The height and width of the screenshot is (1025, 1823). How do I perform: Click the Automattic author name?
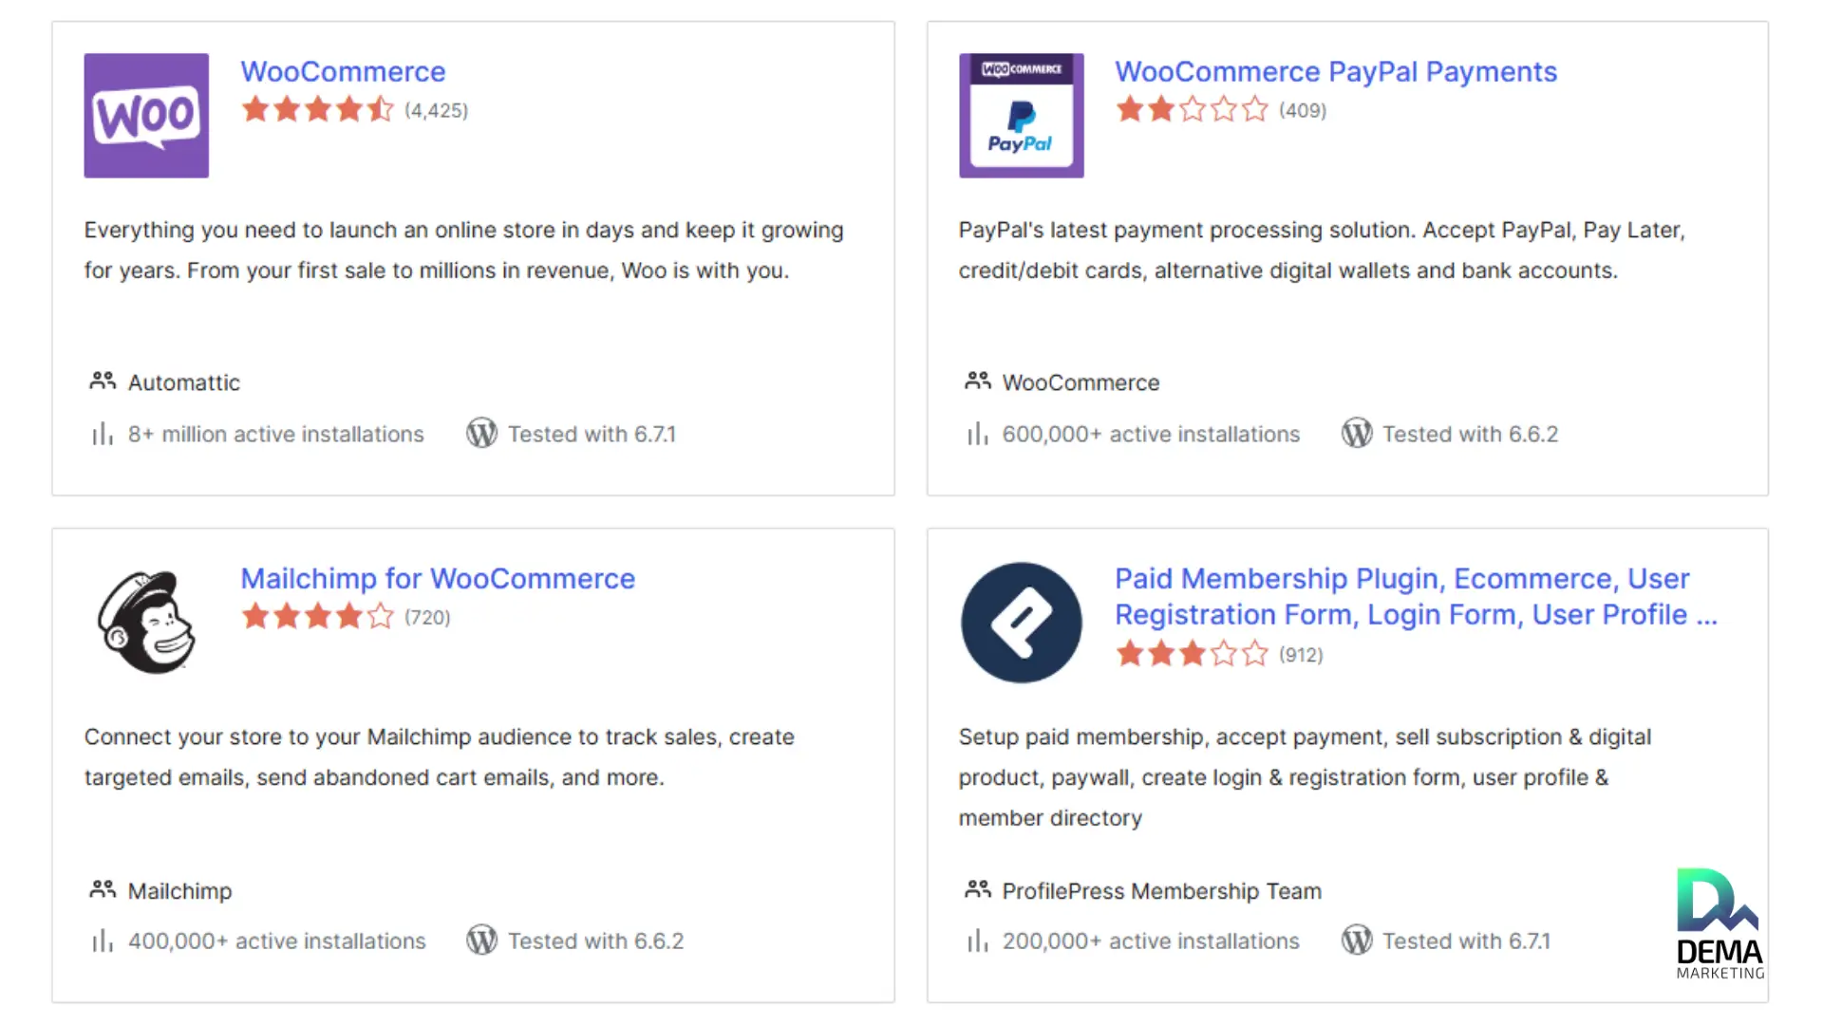click(184, 382)
